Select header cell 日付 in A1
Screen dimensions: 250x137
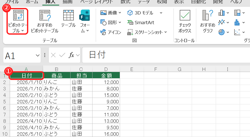click(26, 75)
